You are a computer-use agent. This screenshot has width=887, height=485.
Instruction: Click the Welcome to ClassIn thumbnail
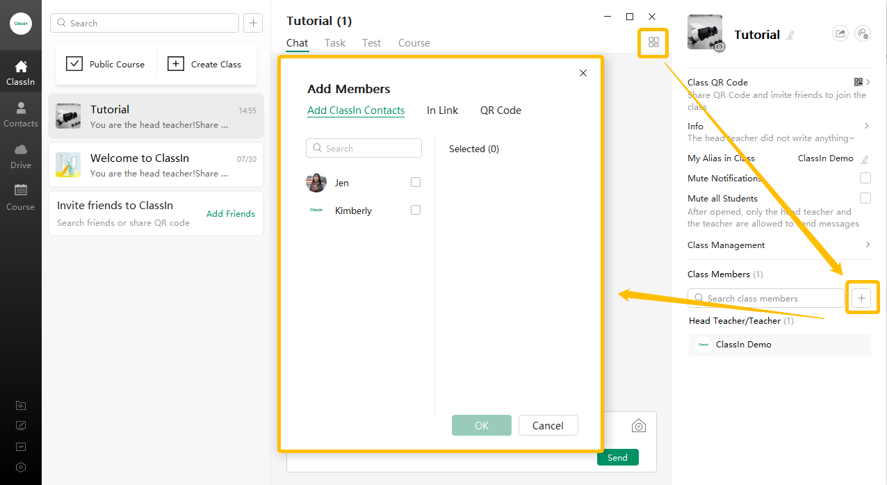tap(68, 165)
